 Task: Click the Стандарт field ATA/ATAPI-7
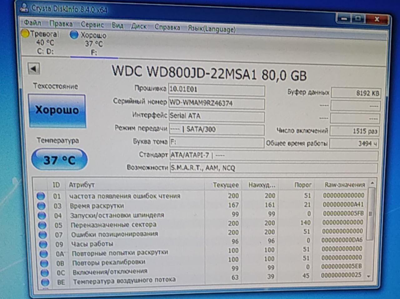click(274, 155)
